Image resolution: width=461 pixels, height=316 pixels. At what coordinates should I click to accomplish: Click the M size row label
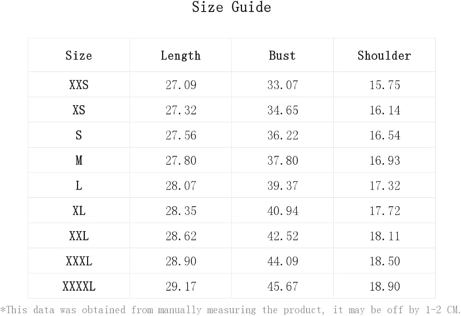coord(79,161)
